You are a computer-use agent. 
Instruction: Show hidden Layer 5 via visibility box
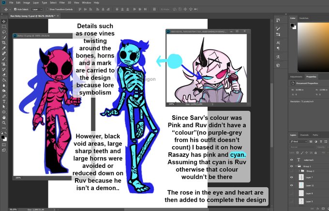292,201
